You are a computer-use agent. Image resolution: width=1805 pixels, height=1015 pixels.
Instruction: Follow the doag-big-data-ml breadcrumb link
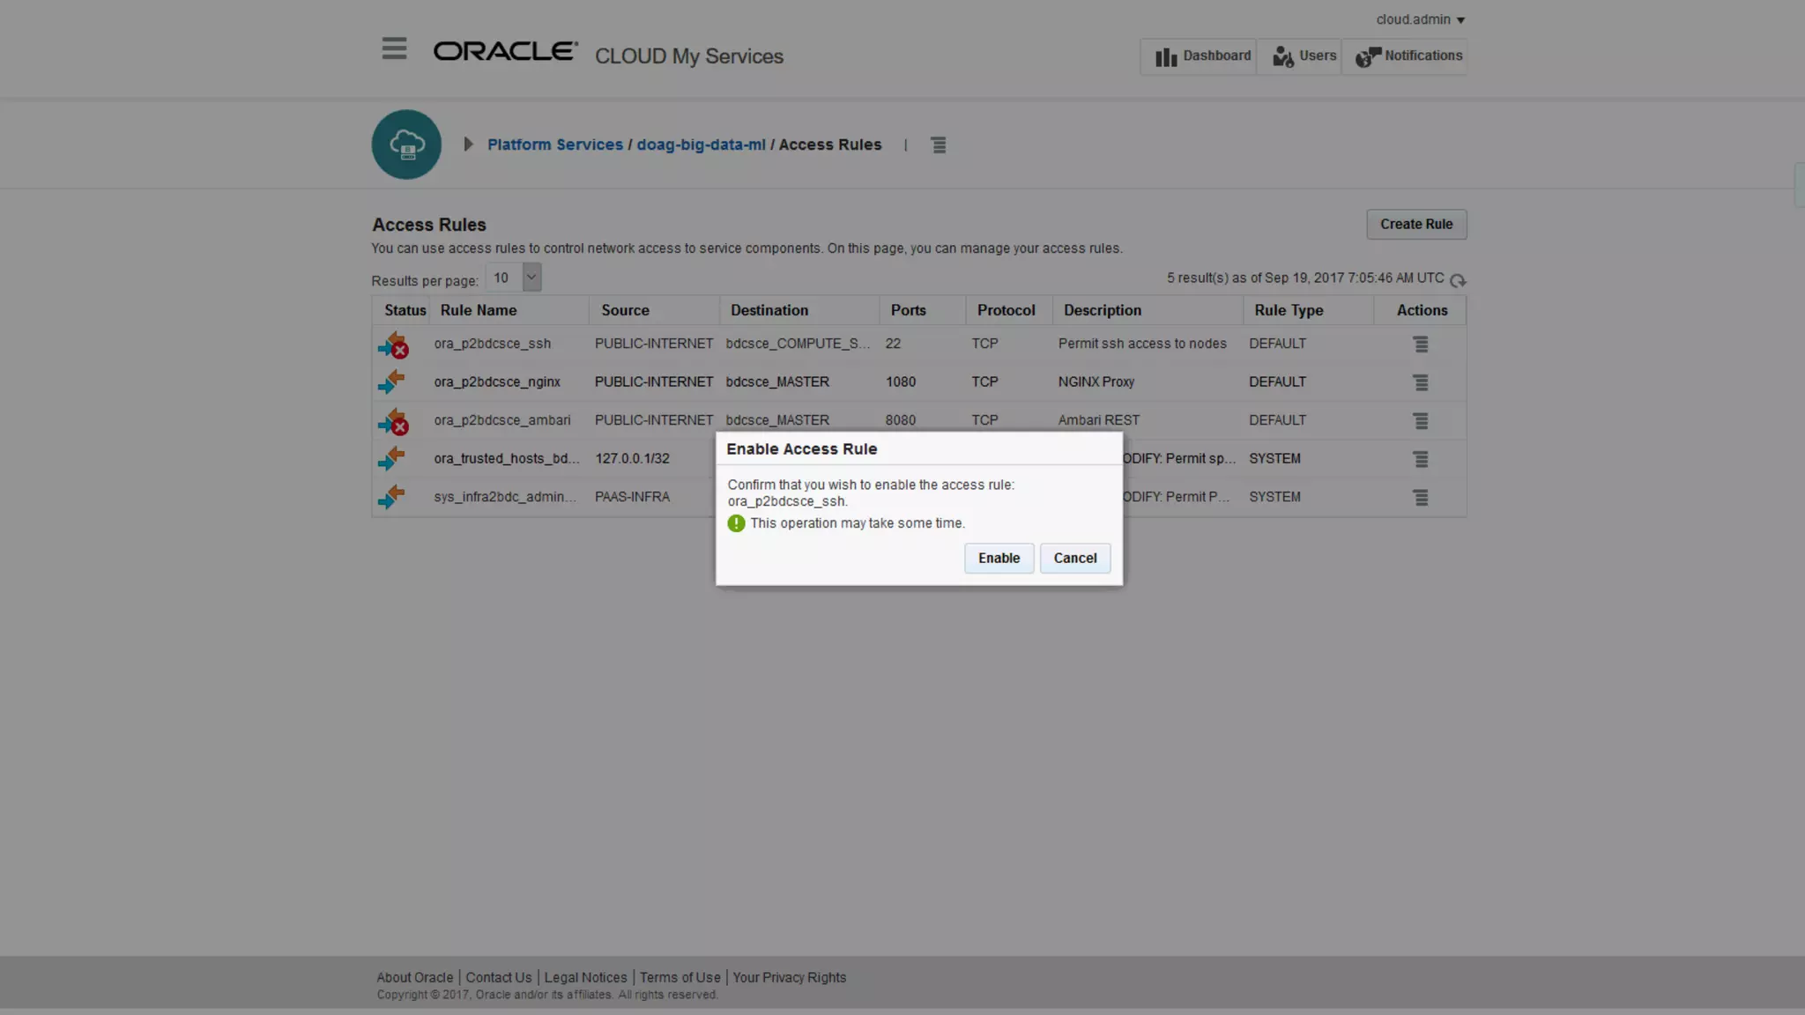pyautogui.click(x=701, y=144)
